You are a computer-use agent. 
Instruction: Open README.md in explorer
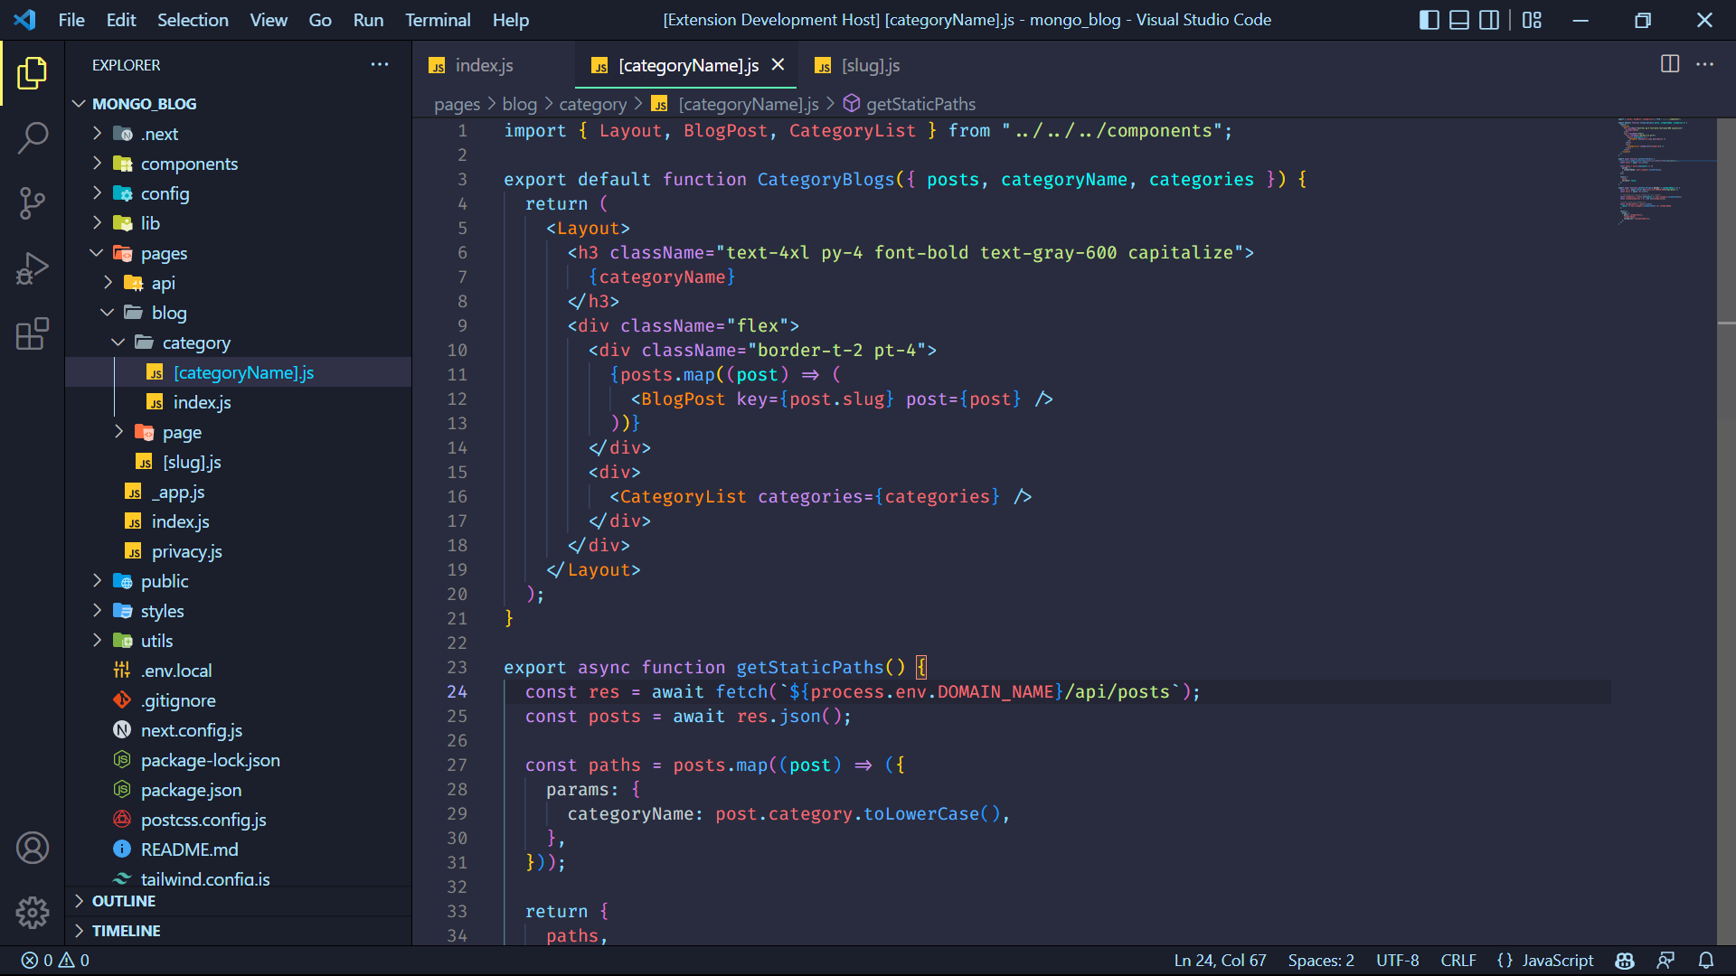pos(189,849)
